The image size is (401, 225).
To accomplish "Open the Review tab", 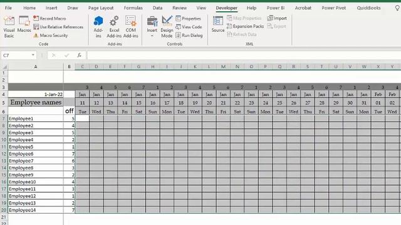I will coord(180,8).
